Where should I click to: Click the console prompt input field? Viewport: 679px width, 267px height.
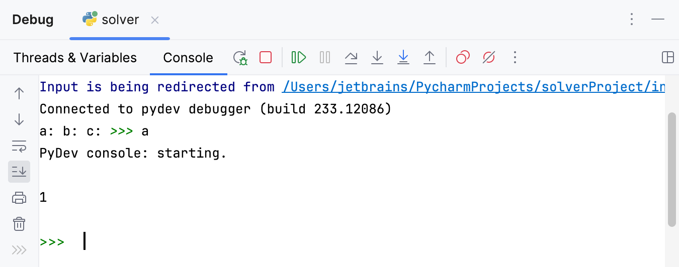(x=302, y=242)
